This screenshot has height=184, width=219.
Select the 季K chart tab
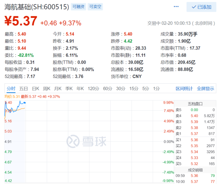69,89
